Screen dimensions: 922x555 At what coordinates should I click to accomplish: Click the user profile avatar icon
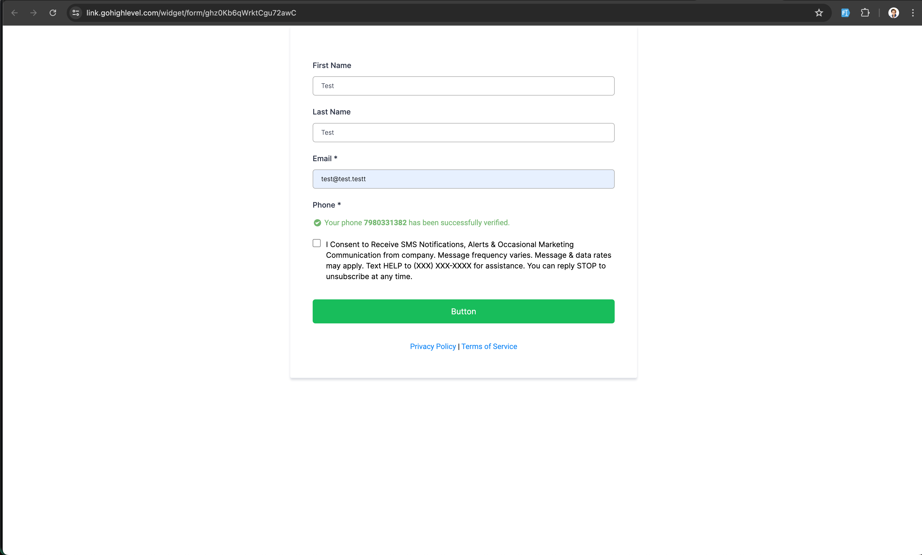click(x=894, y=13)
